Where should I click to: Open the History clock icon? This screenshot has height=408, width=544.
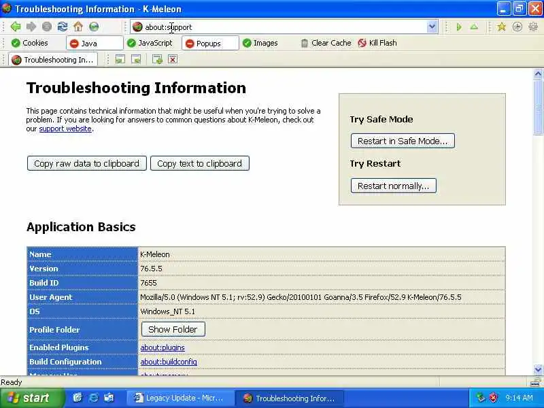(x=517, y=27)
